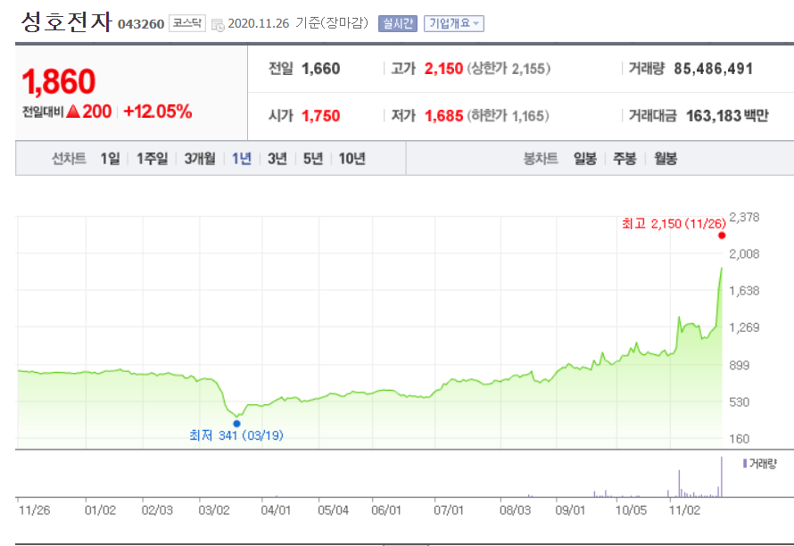Click the 거래량 value 85,486,491

click(x=713, y=69)
